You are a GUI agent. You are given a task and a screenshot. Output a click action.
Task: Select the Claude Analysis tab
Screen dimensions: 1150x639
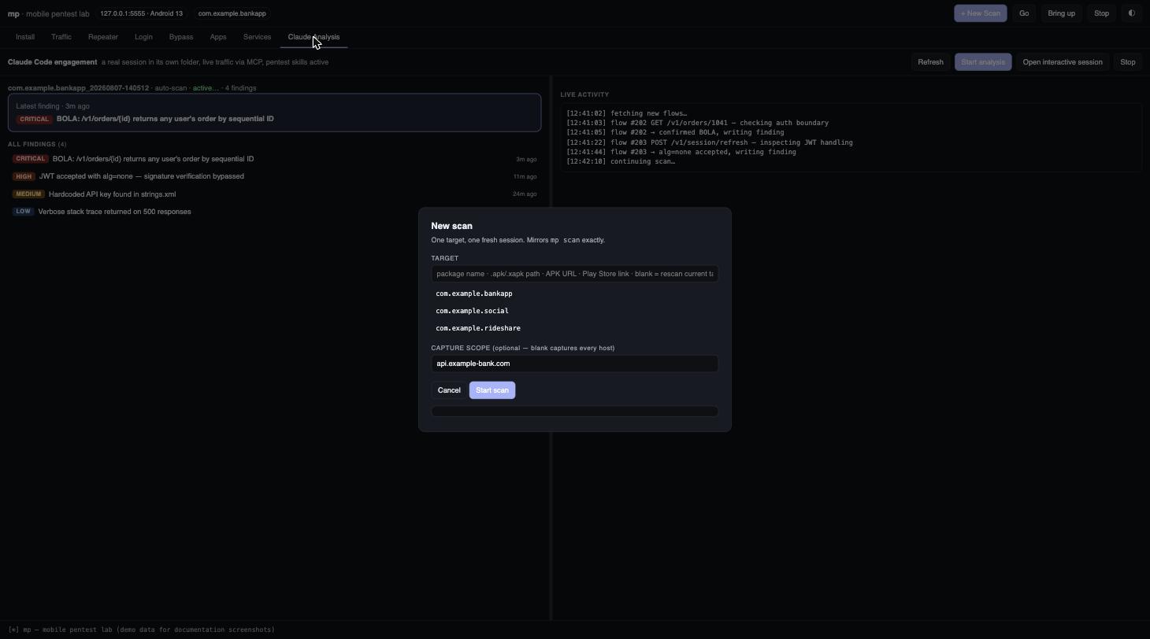pos(313,37)
